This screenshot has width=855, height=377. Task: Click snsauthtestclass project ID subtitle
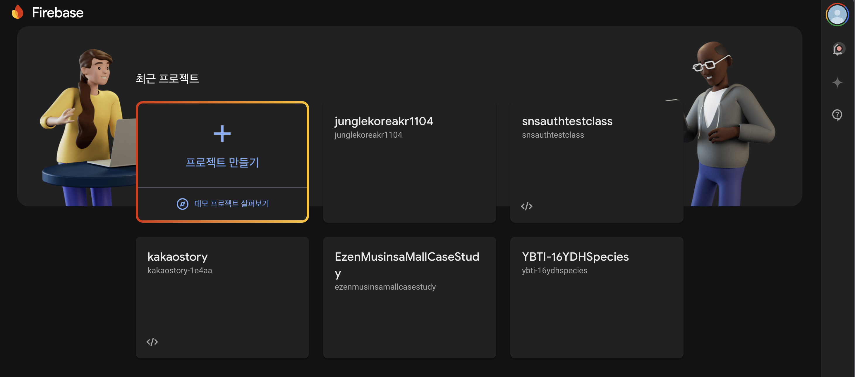[x=553, y=135]
